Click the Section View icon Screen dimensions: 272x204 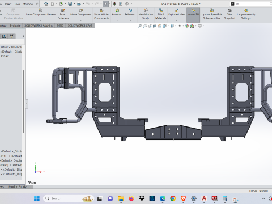(x=155, y=26)
